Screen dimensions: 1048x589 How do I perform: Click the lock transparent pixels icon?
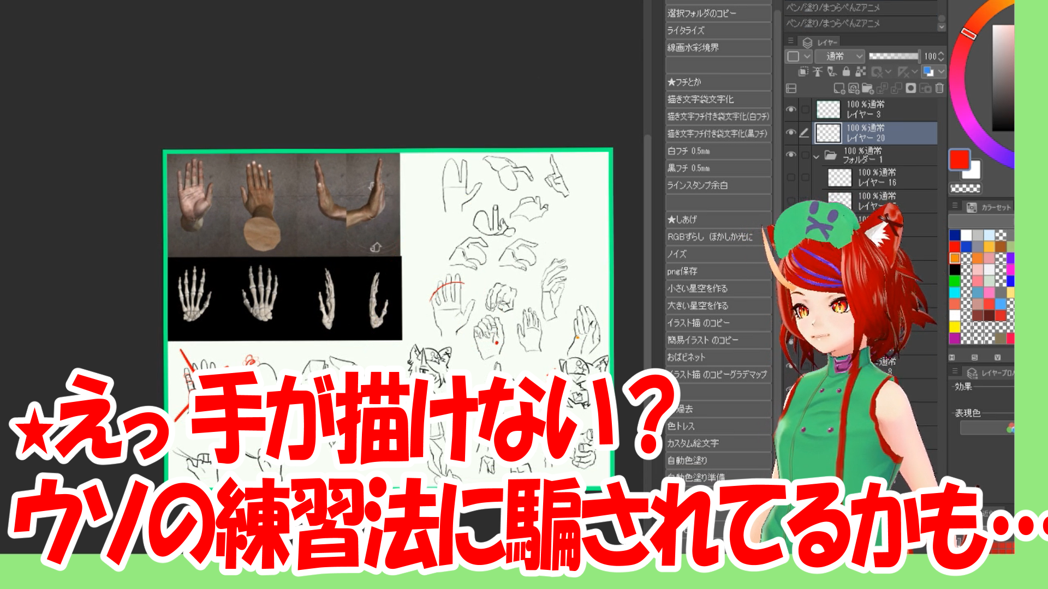[861, 71]
